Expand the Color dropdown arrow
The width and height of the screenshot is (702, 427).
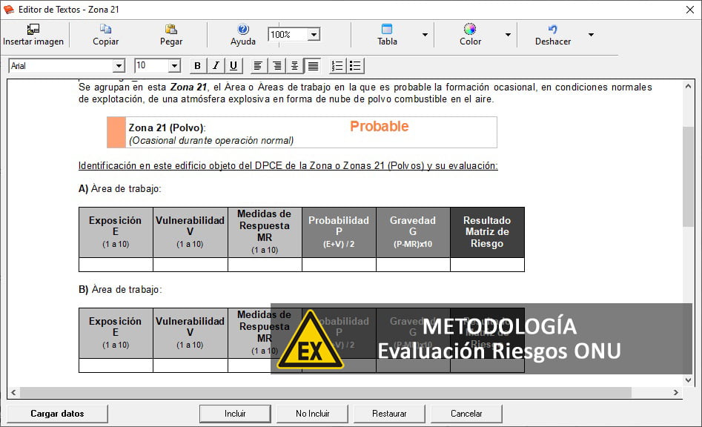coord(508,34)
